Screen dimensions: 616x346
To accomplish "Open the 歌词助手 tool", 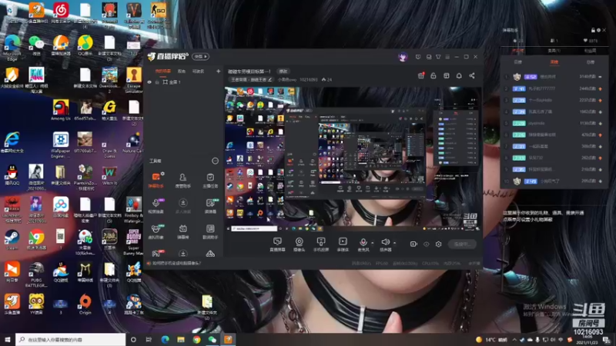I will click(210, 231).
